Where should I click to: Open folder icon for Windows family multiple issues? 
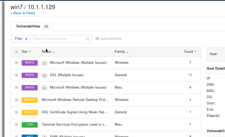(x=45, y=63)
